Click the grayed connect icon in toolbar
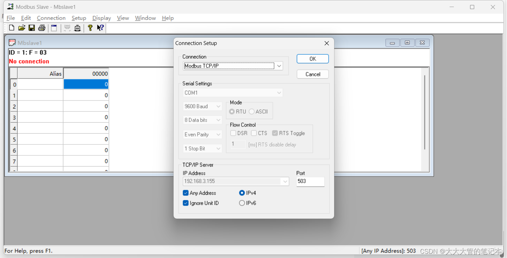The image size is (507, 258). click(x=67, y=28)
